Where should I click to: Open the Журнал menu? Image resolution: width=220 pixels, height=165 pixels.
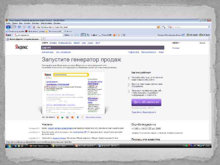coord(27,23)
